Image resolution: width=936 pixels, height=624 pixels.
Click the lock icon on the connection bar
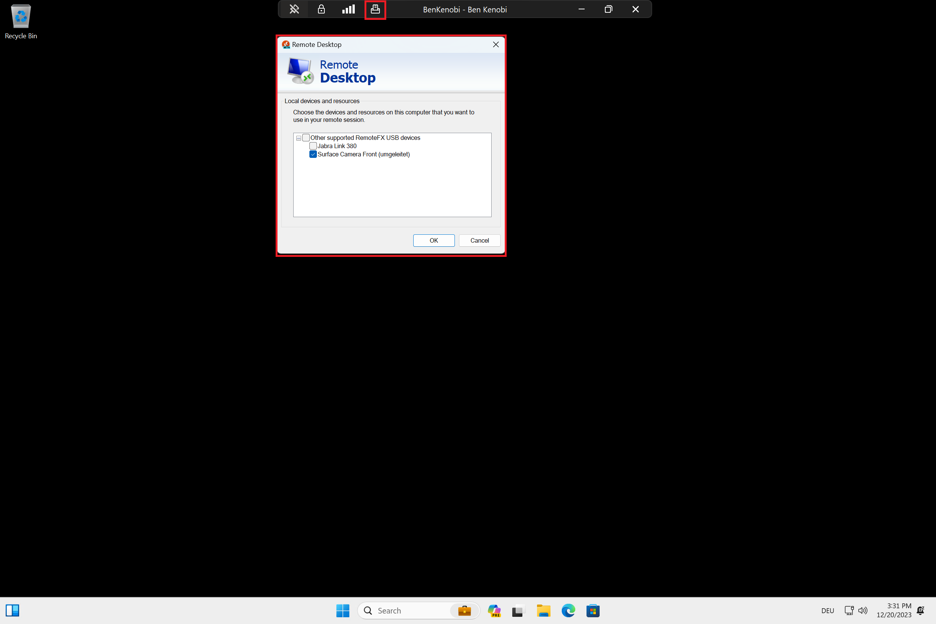tap(321, 9)
